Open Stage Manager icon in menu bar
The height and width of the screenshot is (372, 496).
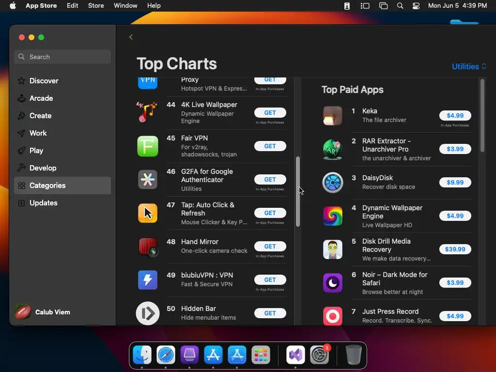(x=365, y=6)
